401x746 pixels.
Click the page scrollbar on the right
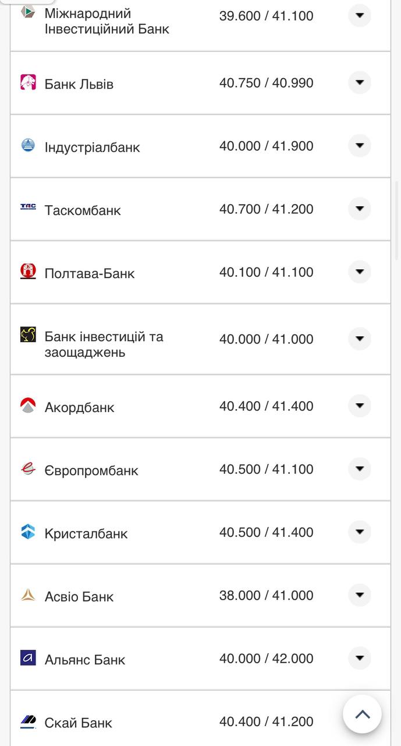point(398,221)
